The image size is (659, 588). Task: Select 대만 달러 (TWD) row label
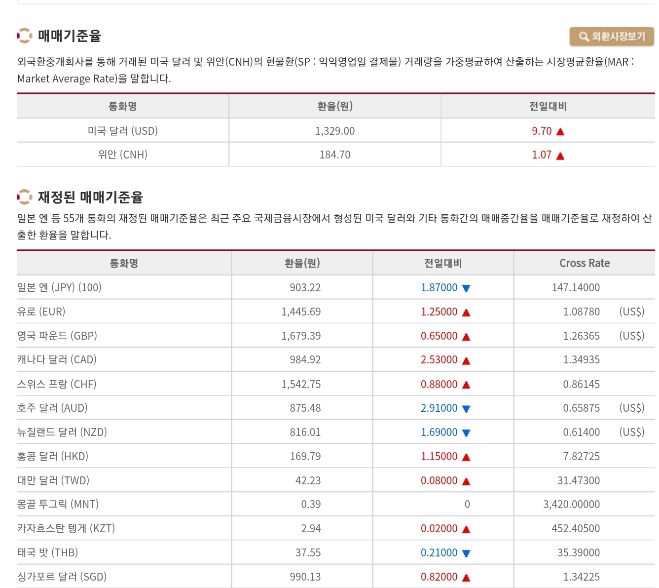click(53, 480)
